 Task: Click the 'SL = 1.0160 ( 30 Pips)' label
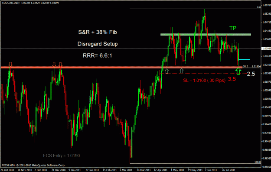(x=204, y=80)
